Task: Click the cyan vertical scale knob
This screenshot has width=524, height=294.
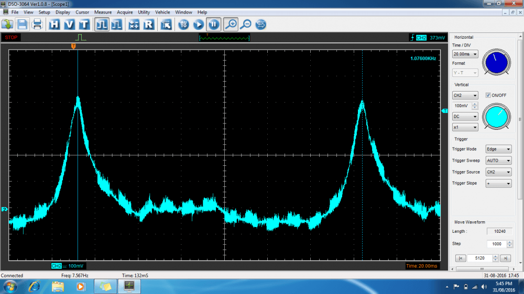Action: coord(495,116)
